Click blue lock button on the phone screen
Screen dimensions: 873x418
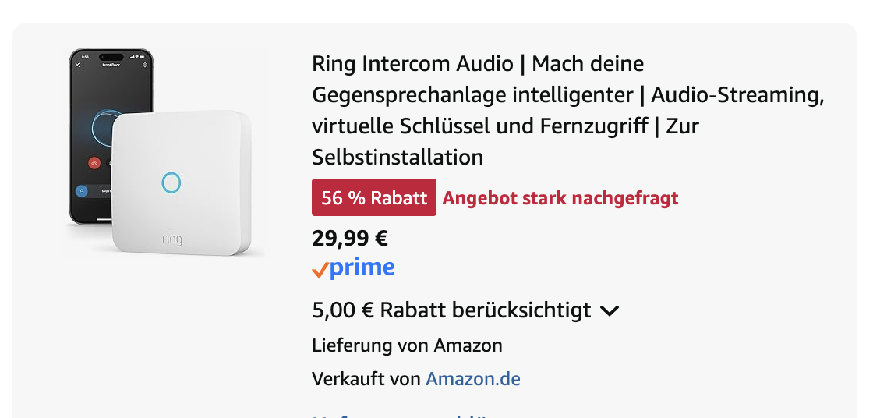[x=82, y=190]
